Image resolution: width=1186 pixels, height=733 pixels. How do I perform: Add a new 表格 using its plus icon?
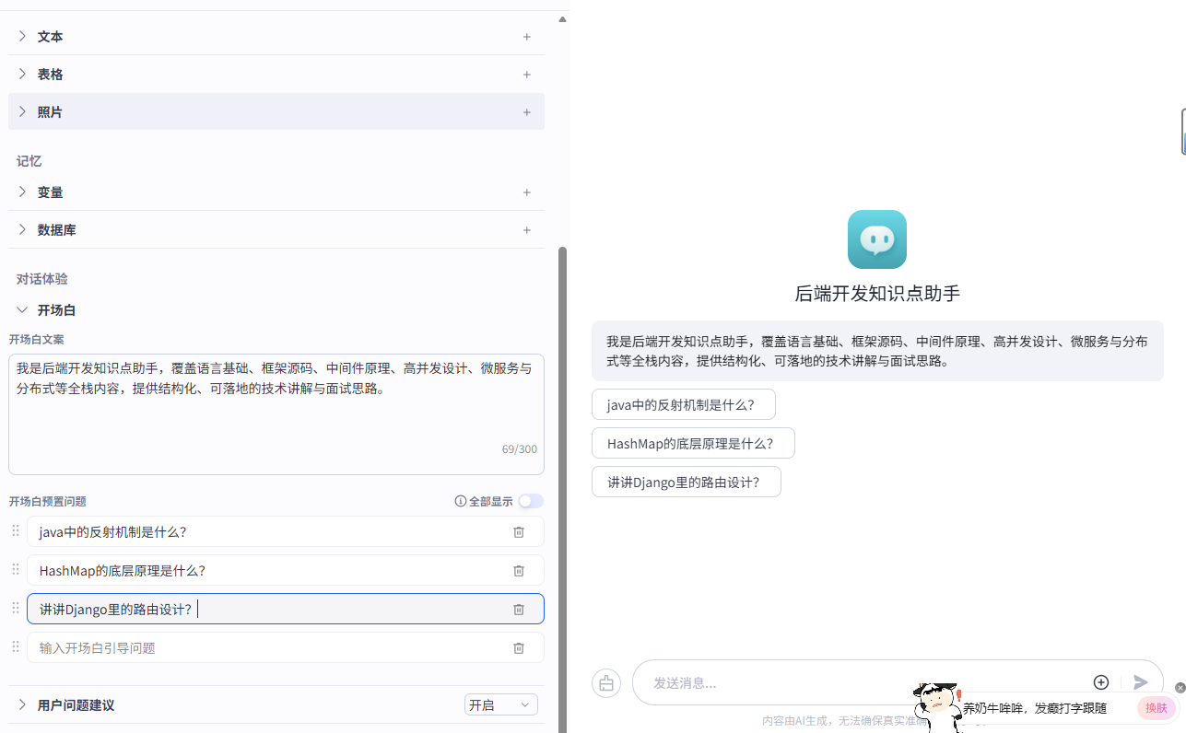click(526, 74)
